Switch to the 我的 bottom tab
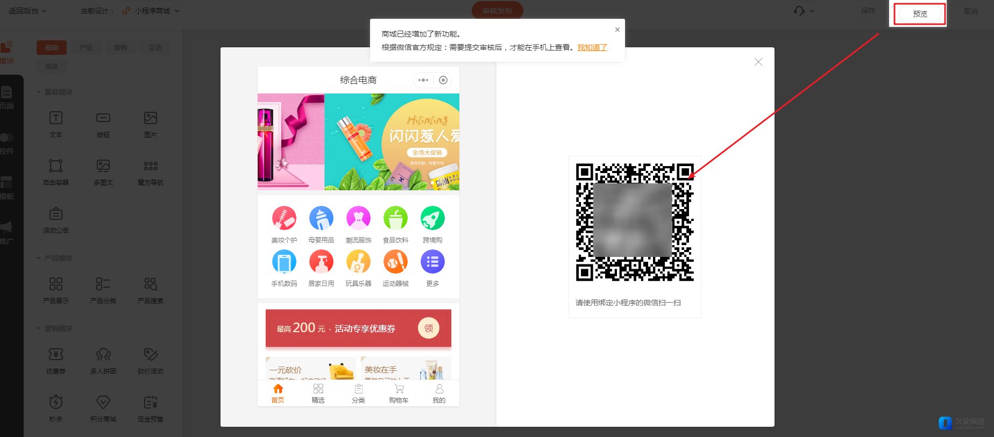Viewport: 994px width, 437px height. point(439,393)
